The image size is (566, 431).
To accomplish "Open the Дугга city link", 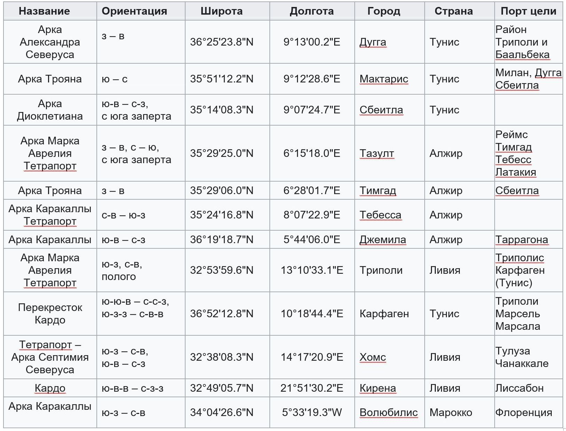I will (x=373, y=42).
